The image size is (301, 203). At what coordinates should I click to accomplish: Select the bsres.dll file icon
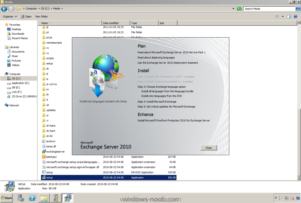coord(44,146)
